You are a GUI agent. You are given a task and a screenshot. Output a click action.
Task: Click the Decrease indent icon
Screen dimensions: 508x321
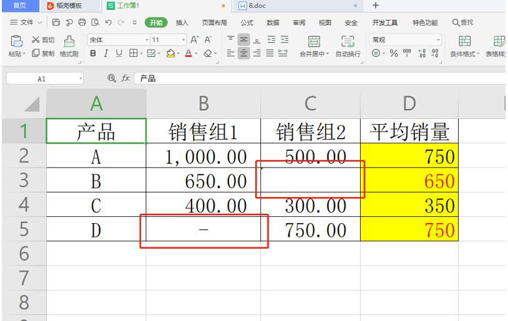pyautogui.click(x=271, y=39)
